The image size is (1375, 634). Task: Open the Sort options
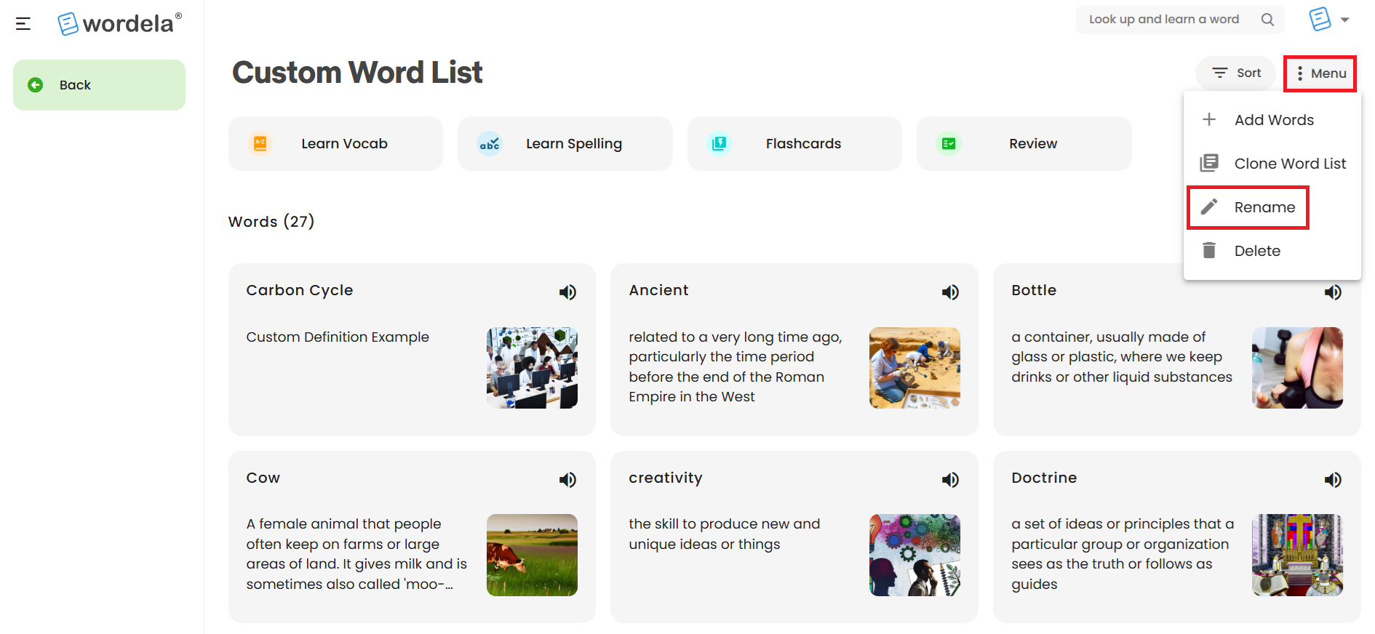tap(1236, 73)
